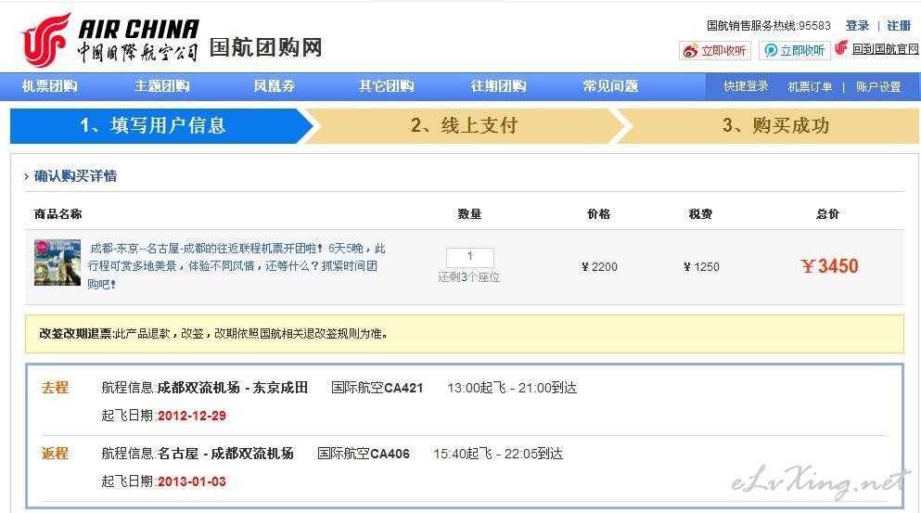Open the 其它团购 menu item
921x513 pixels.
387,86
